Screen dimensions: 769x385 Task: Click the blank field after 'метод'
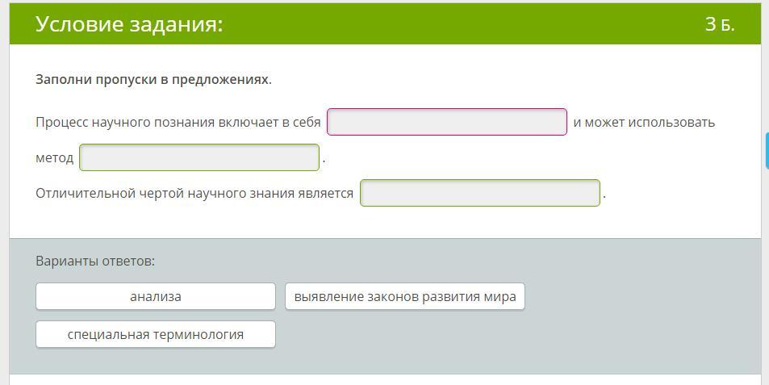199,157
